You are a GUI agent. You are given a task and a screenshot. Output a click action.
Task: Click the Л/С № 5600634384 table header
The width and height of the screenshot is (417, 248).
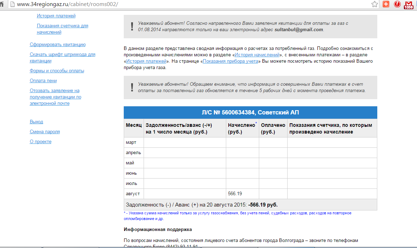[x=250, y=112]
